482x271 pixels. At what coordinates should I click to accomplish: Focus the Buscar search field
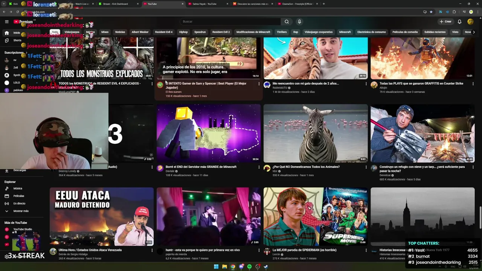(230, 21)
